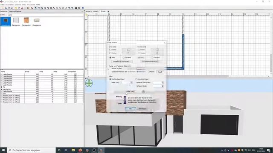The width and height of the screenshot is (273, 153).
Task: Click the Windows Start button
Action: click(x=3, y=150)
